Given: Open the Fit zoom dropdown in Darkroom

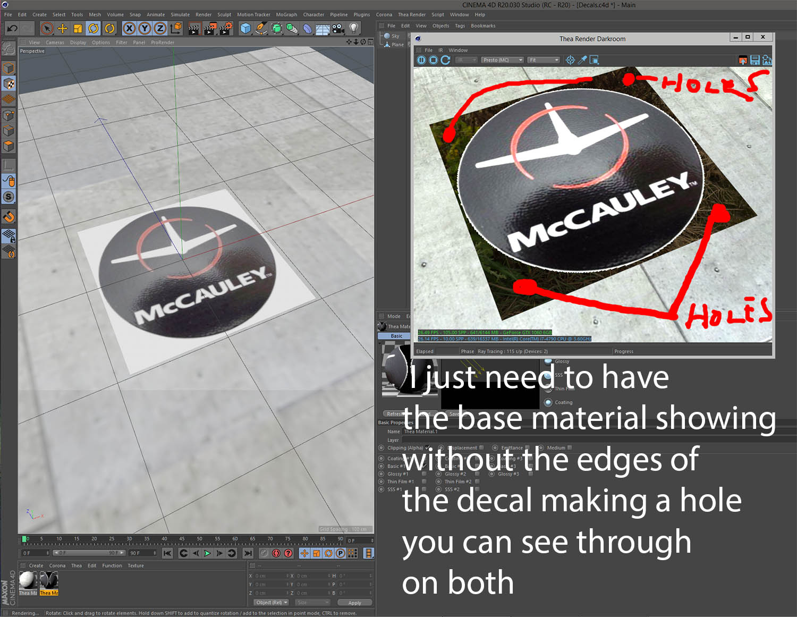Looking at the screenshot, I should tap(544, 60).
